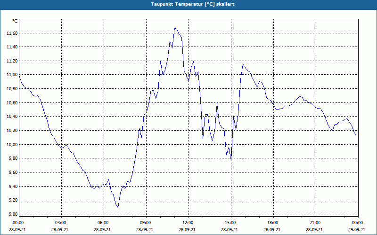This screenshot has height=235, width=377.
Task: Select the 03:00 time label
Action: (x=61, y=223)
